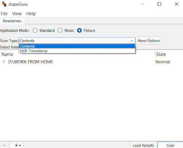
Task: Open the Help menu
Action: point(31,14)
